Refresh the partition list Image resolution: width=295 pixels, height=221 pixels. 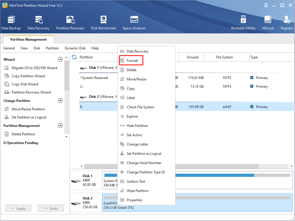[74, 57]
